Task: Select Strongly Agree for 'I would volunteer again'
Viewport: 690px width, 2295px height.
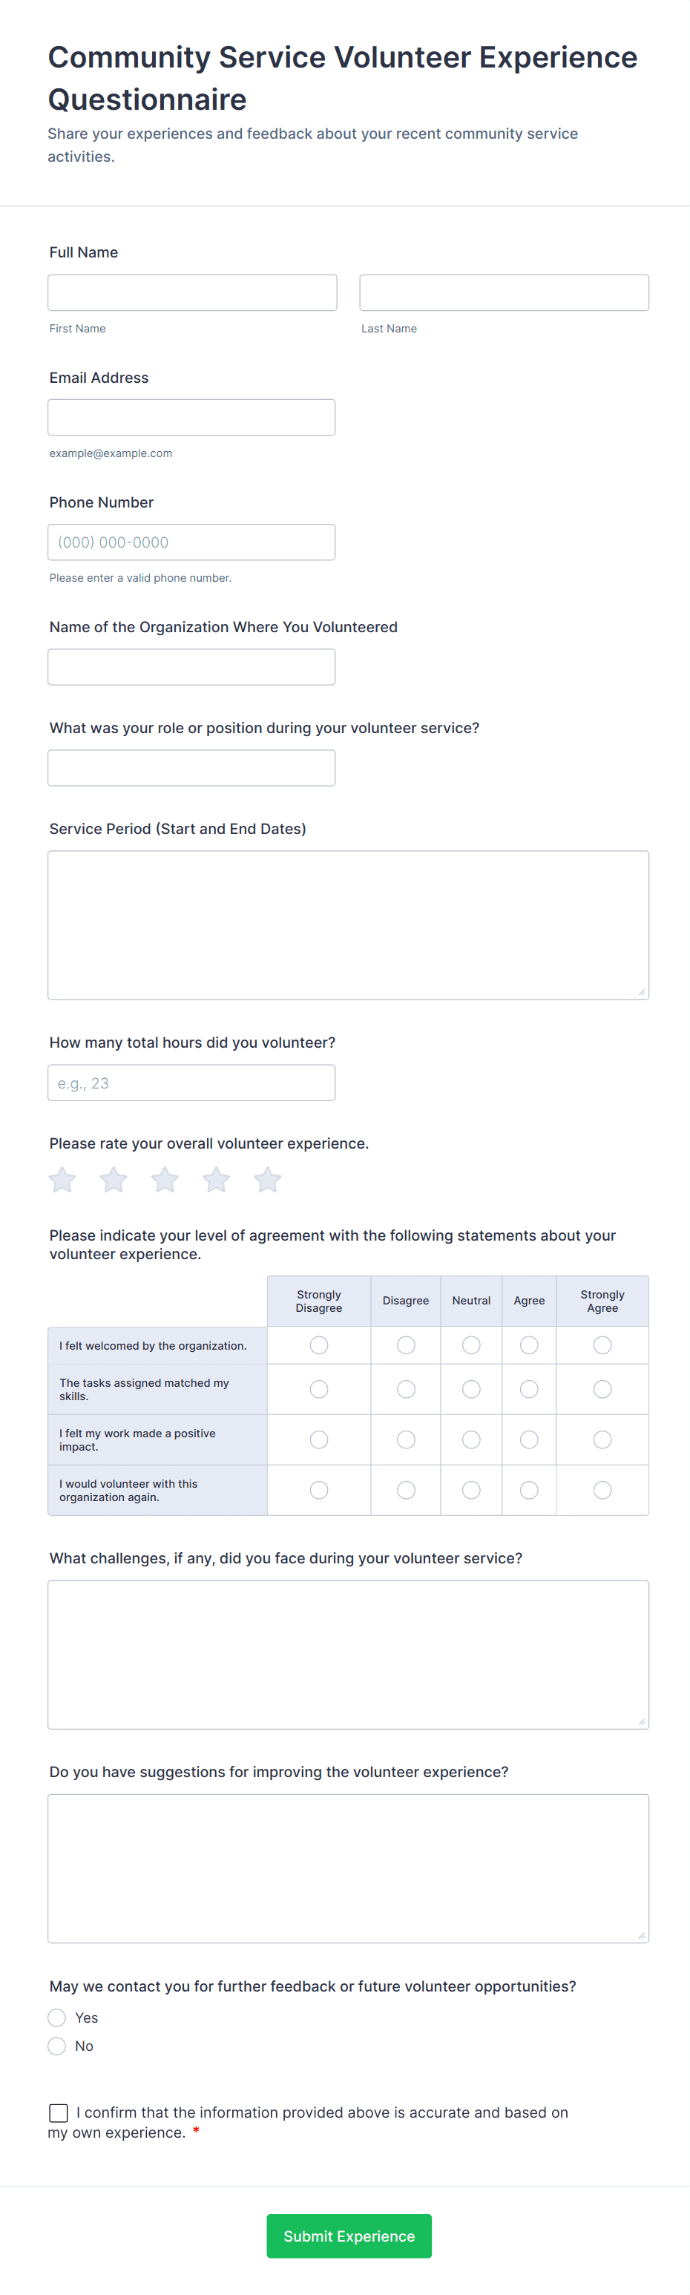Action: click(602, 1490)
